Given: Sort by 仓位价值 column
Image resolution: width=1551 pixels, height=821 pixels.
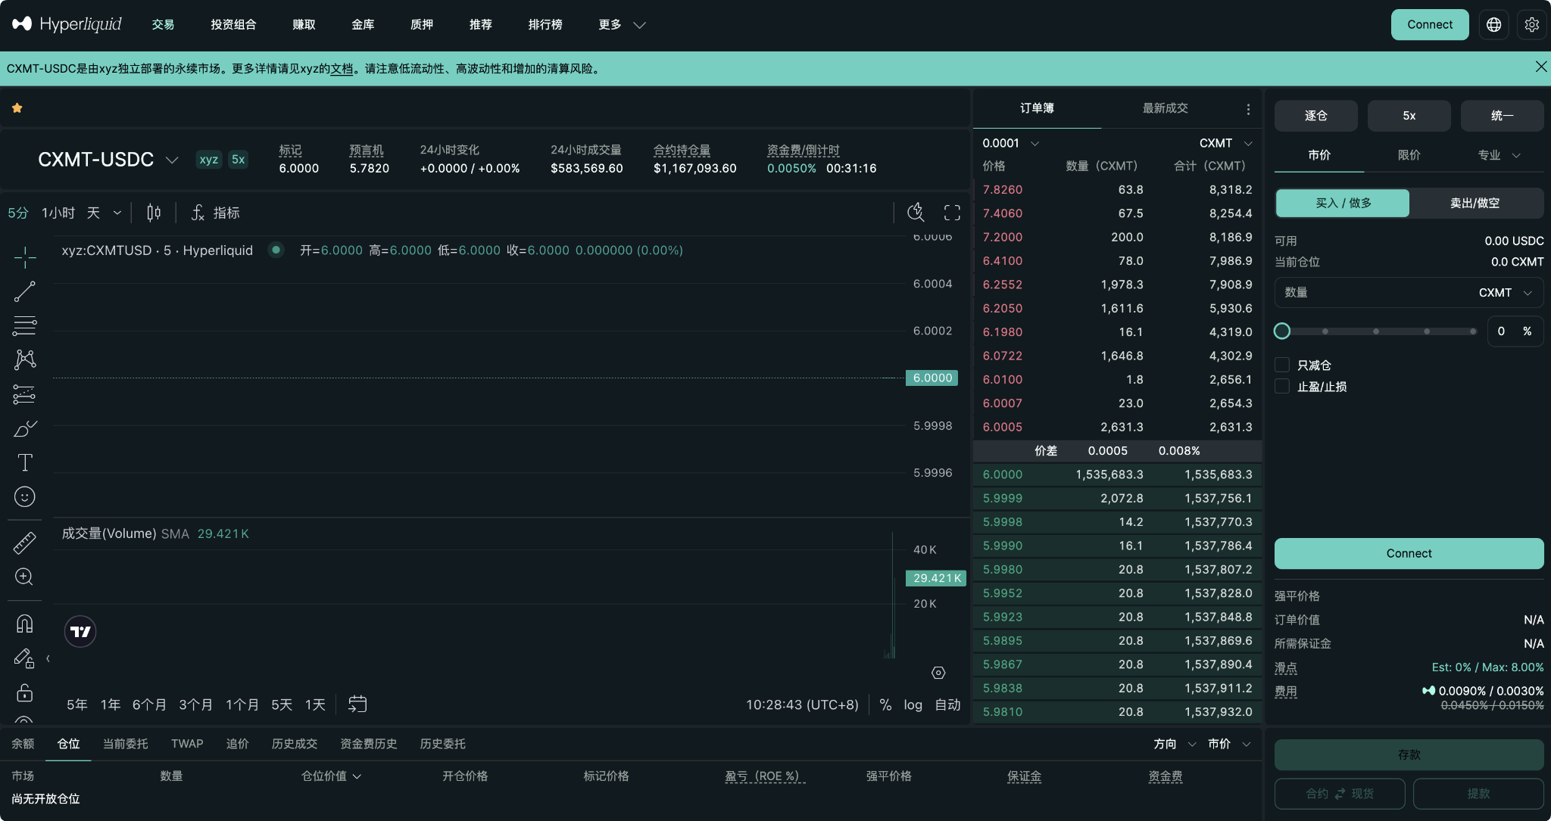Looking at the screenshot, I should pos(331,776).
